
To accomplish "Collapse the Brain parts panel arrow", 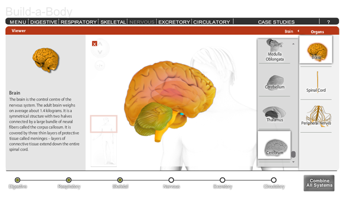I will click(x=299, y=31).
